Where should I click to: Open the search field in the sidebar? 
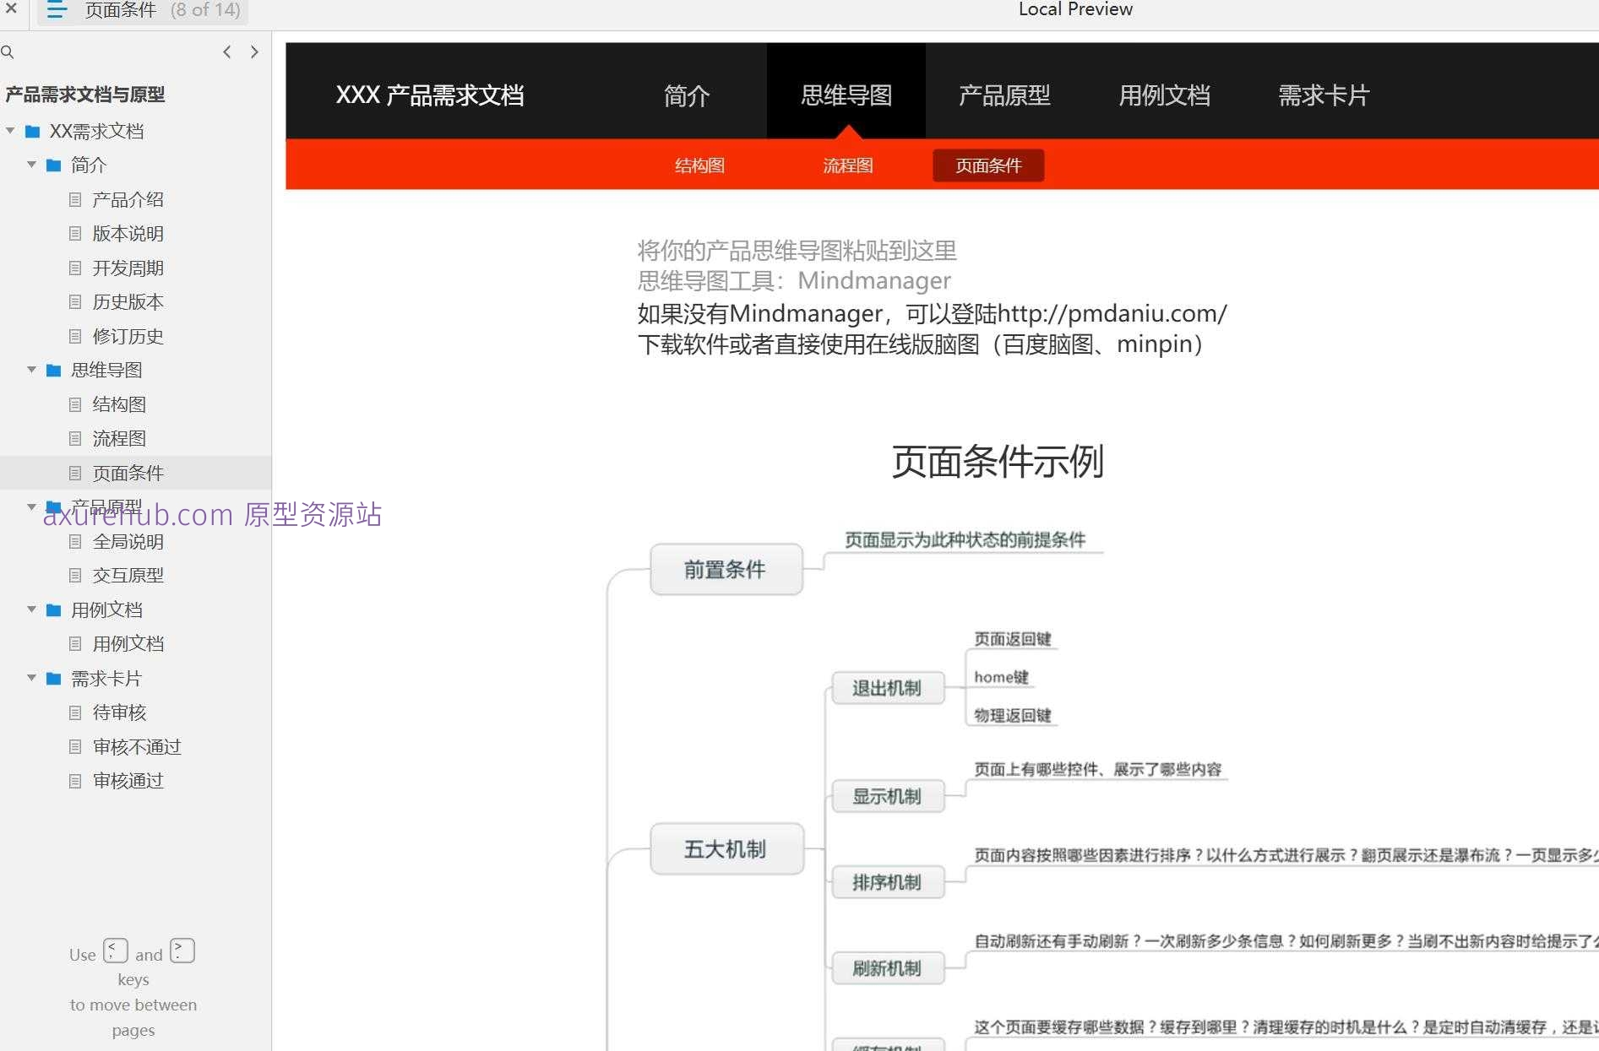pos(8,51)
